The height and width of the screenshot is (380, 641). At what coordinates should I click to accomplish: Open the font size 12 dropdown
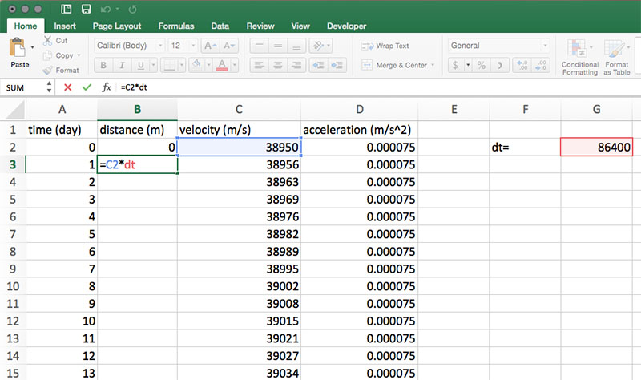(x=183, y=46)
